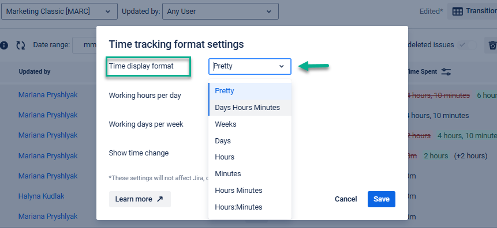Click the Date range input field
Viewport: 497px width, 228px height.
click(x=84, y=45)
